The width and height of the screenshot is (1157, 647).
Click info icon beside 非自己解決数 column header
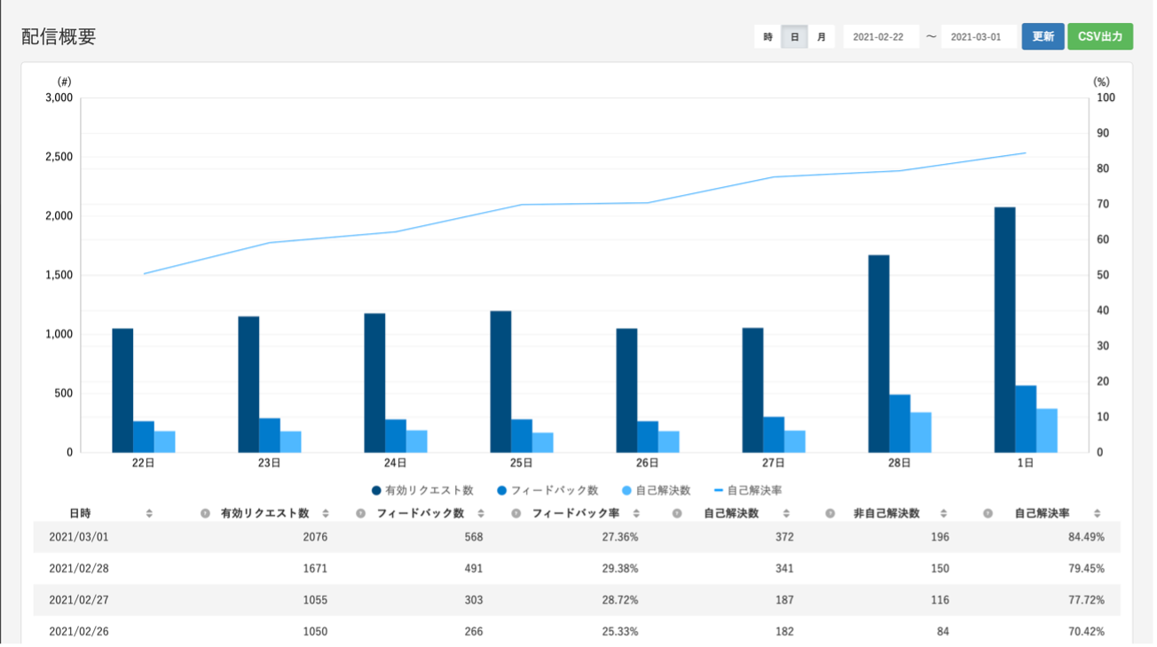pyautogui.click(x=830, y=513)
